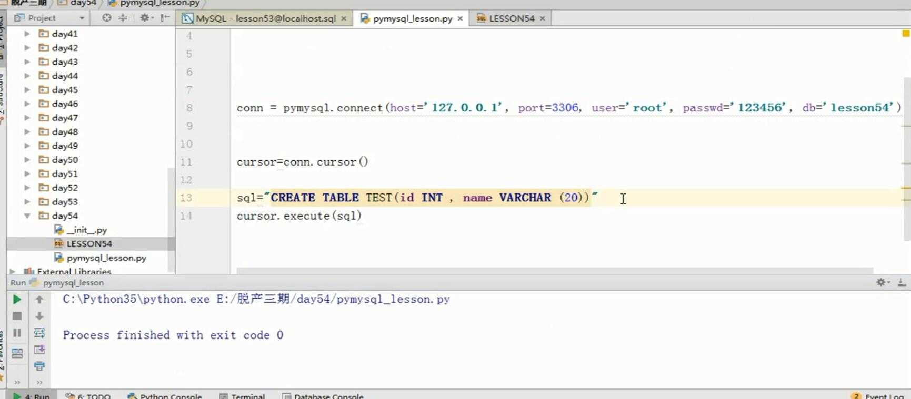This screenshot has height=399, width=911.
Task: Switch to MySQL lesson53@localhost.sql tab
Action: 265,18
